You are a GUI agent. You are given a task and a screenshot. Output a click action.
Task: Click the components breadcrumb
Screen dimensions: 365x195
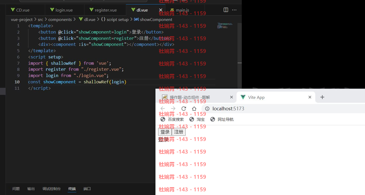point(60,19)
